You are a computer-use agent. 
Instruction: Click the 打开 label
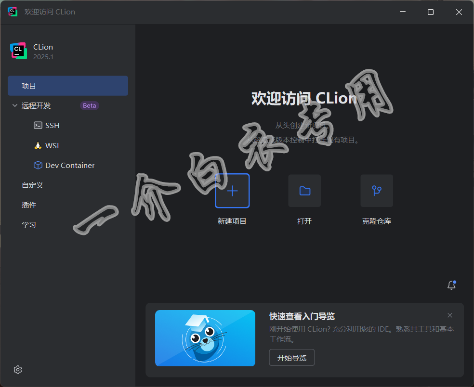pyautogui.click(x=304, y=221)
